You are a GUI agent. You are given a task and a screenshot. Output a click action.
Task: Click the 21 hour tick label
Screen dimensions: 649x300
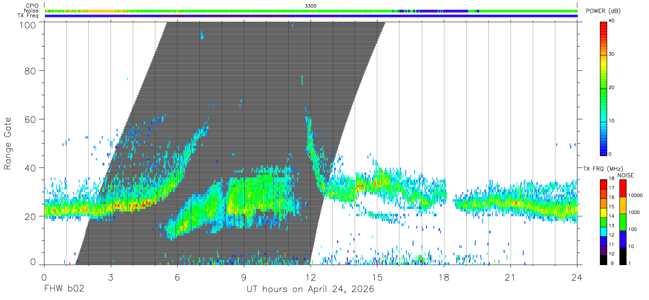pos(511,277)
